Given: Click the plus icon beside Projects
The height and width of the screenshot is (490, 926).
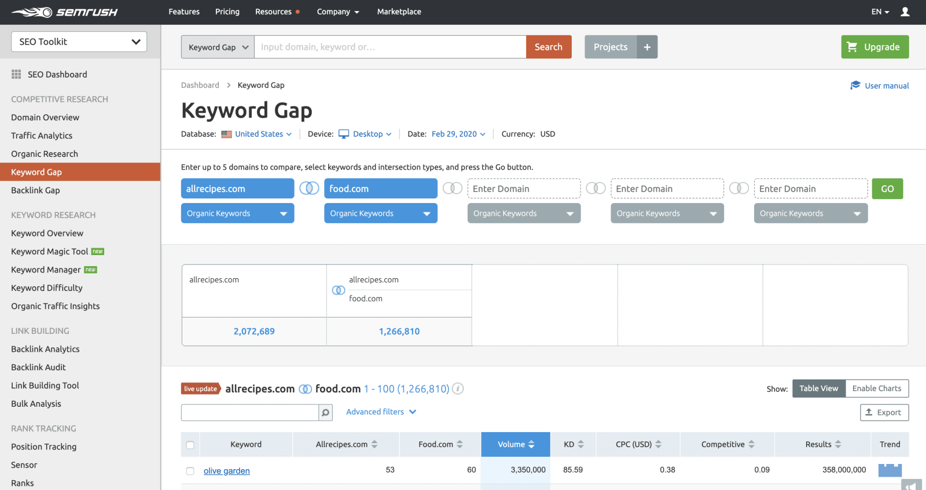Looking at the screenshot, I should [x=647, y=47].
